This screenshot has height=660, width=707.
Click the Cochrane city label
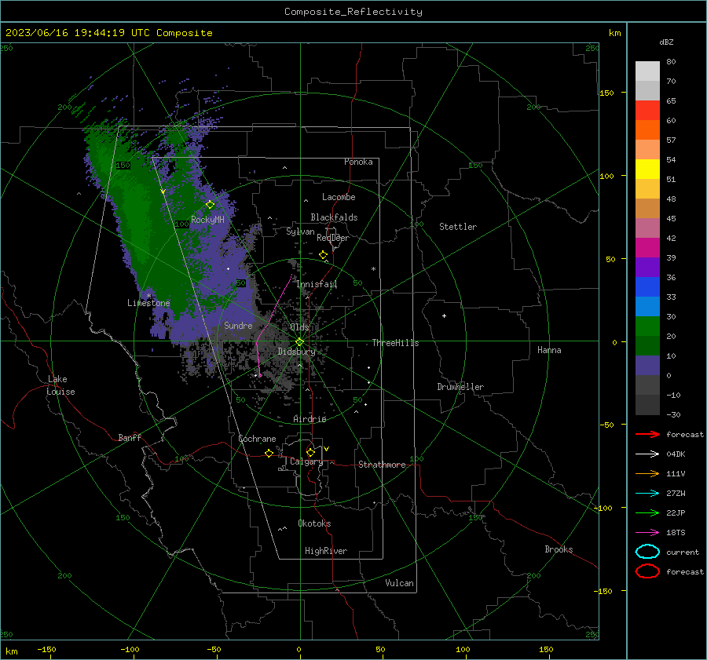click(257, 439)
